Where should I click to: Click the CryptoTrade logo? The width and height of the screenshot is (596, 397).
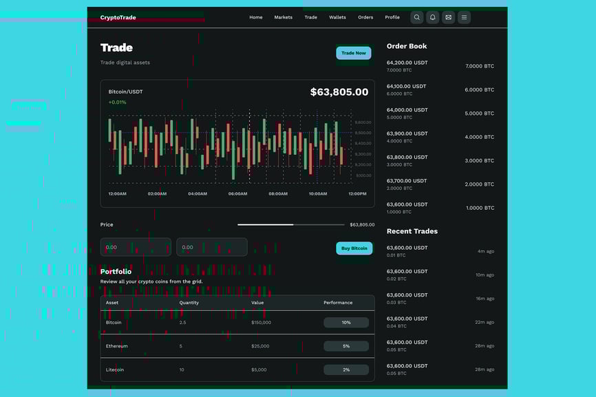coord(118,17)
